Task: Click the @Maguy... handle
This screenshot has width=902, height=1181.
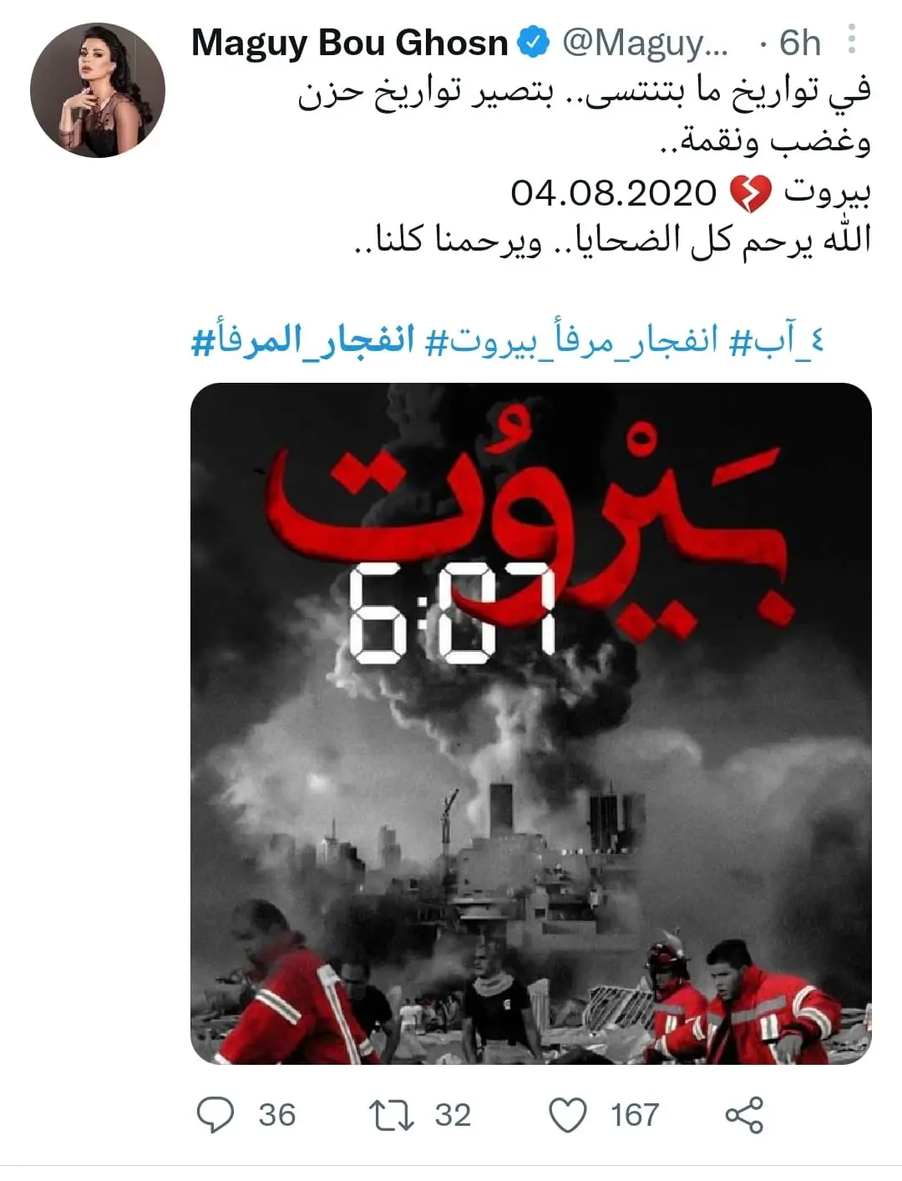Action: click(645, 43)
